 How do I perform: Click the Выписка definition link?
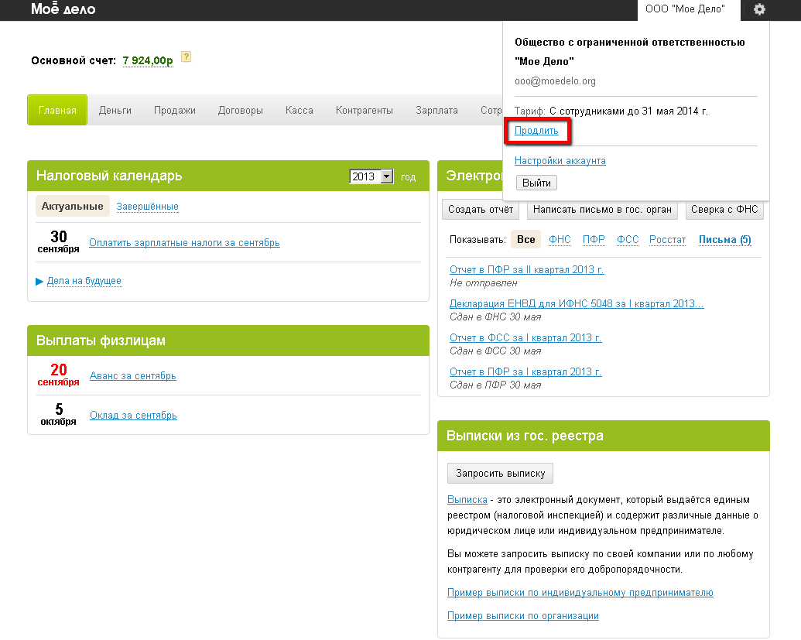[467, 499]
